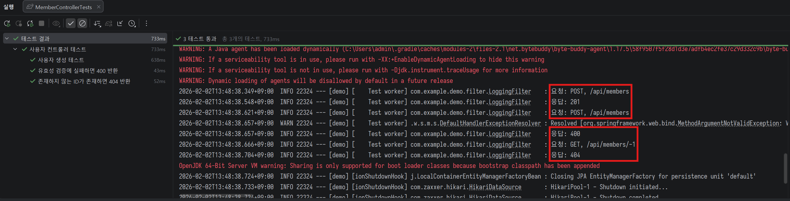Select the 존재하지 않는 ID 404 반환 test

coord(84,81)
